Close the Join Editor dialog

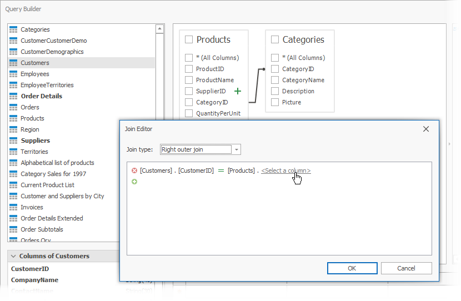pyautogui.click(x=426, y=129)
